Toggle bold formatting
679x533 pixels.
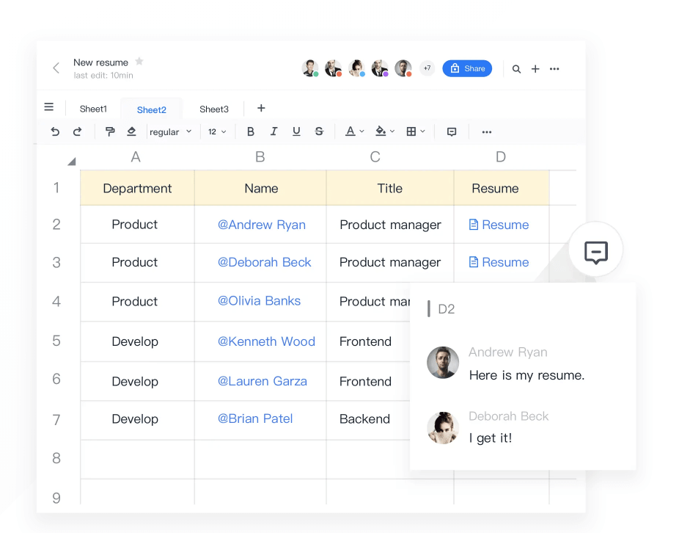[x=251, y=131]
